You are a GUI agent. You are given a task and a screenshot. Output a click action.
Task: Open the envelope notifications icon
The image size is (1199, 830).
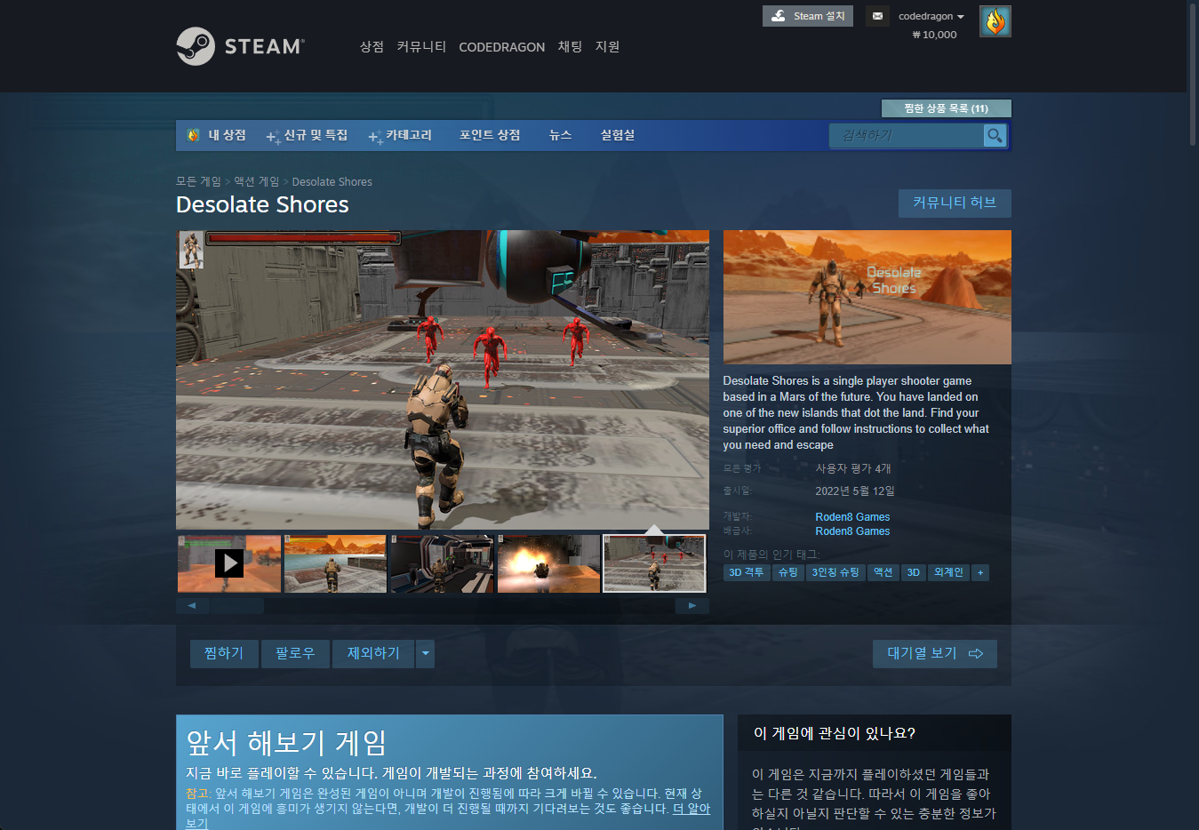(877, 16)
